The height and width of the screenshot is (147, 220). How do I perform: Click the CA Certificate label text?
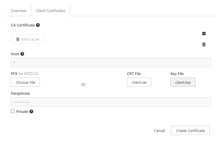tap(23, 25)
